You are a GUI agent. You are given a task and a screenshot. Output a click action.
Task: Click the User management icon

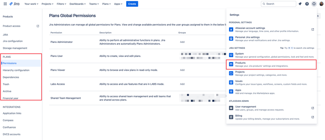(x=231, y=108)
